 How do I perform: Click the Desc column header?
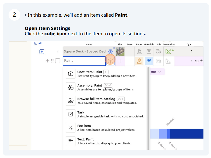[130, 45]
